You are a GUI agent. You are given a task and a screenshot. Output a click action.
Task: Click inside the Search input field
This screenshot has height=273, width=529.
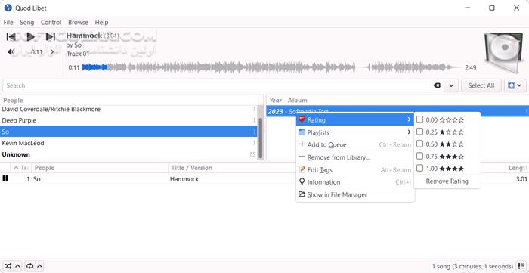218,85
